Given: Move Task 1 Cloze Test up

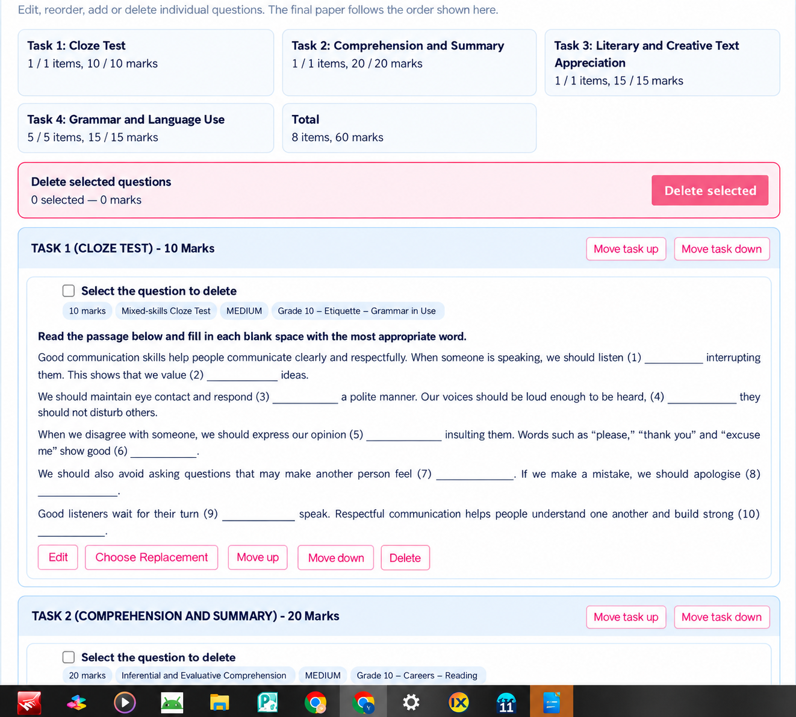Looking at the screenshot, I should coord(626,249).
